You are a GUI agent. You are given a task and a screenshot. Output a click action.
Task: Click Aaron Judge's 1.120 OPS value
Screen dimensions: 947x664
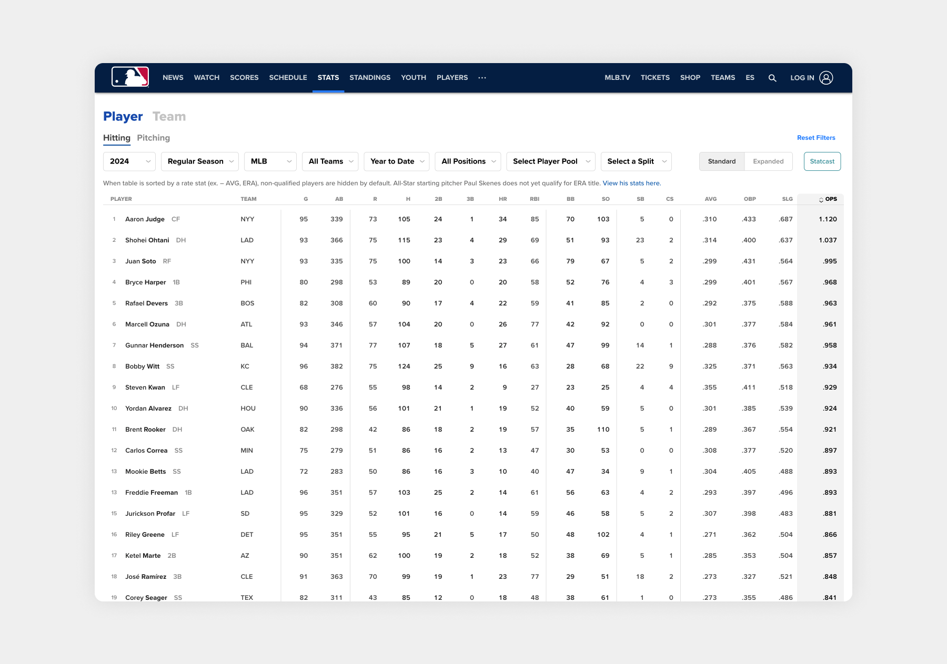[828, 219]
